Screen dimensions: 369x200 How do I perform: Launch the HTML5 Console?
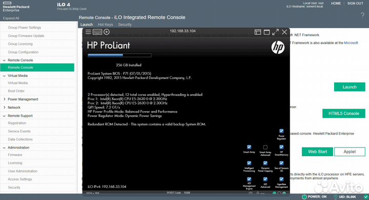pos(343,114)
